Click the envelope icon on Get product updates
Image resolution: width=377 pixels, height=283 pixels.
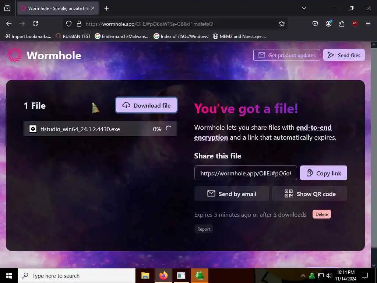(262, 55)
